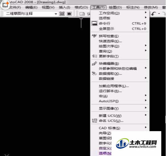Choose 更新字段(T) menu item
Screen dimensions: 166x156
120,56
